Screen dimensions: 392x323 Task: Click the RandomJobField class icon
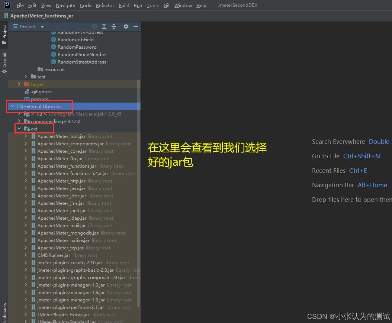point(53,39)
